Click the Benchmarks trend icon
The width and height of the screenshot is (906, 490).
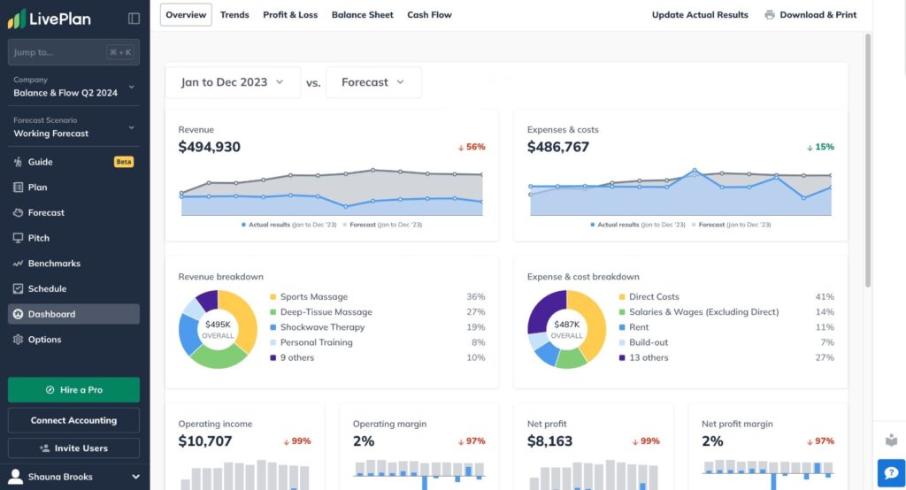click(19, 264)
